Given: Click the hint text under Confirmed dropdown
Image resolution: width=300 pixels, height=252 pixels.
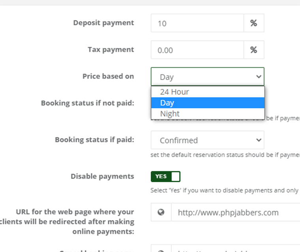Looking at the screenshot, I should (225, 155).
